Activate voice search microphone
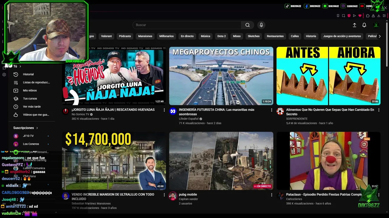This screenshot has width=389, height=218. (261, 25)
